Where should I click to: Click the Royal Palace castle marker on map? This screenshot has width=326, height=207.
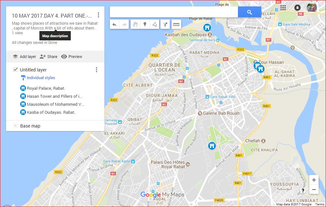point(212,145)
